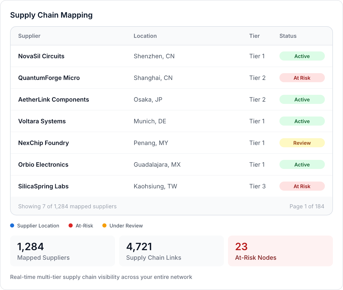
Task: Click the blue Supplier Location legend dot
Action: coord(12,225)
